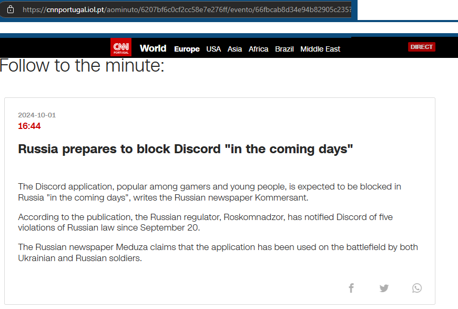The width and height of the screenshot is (458, 309).
Task: Open the Middle East section
Action: click(x=320, y=49)
